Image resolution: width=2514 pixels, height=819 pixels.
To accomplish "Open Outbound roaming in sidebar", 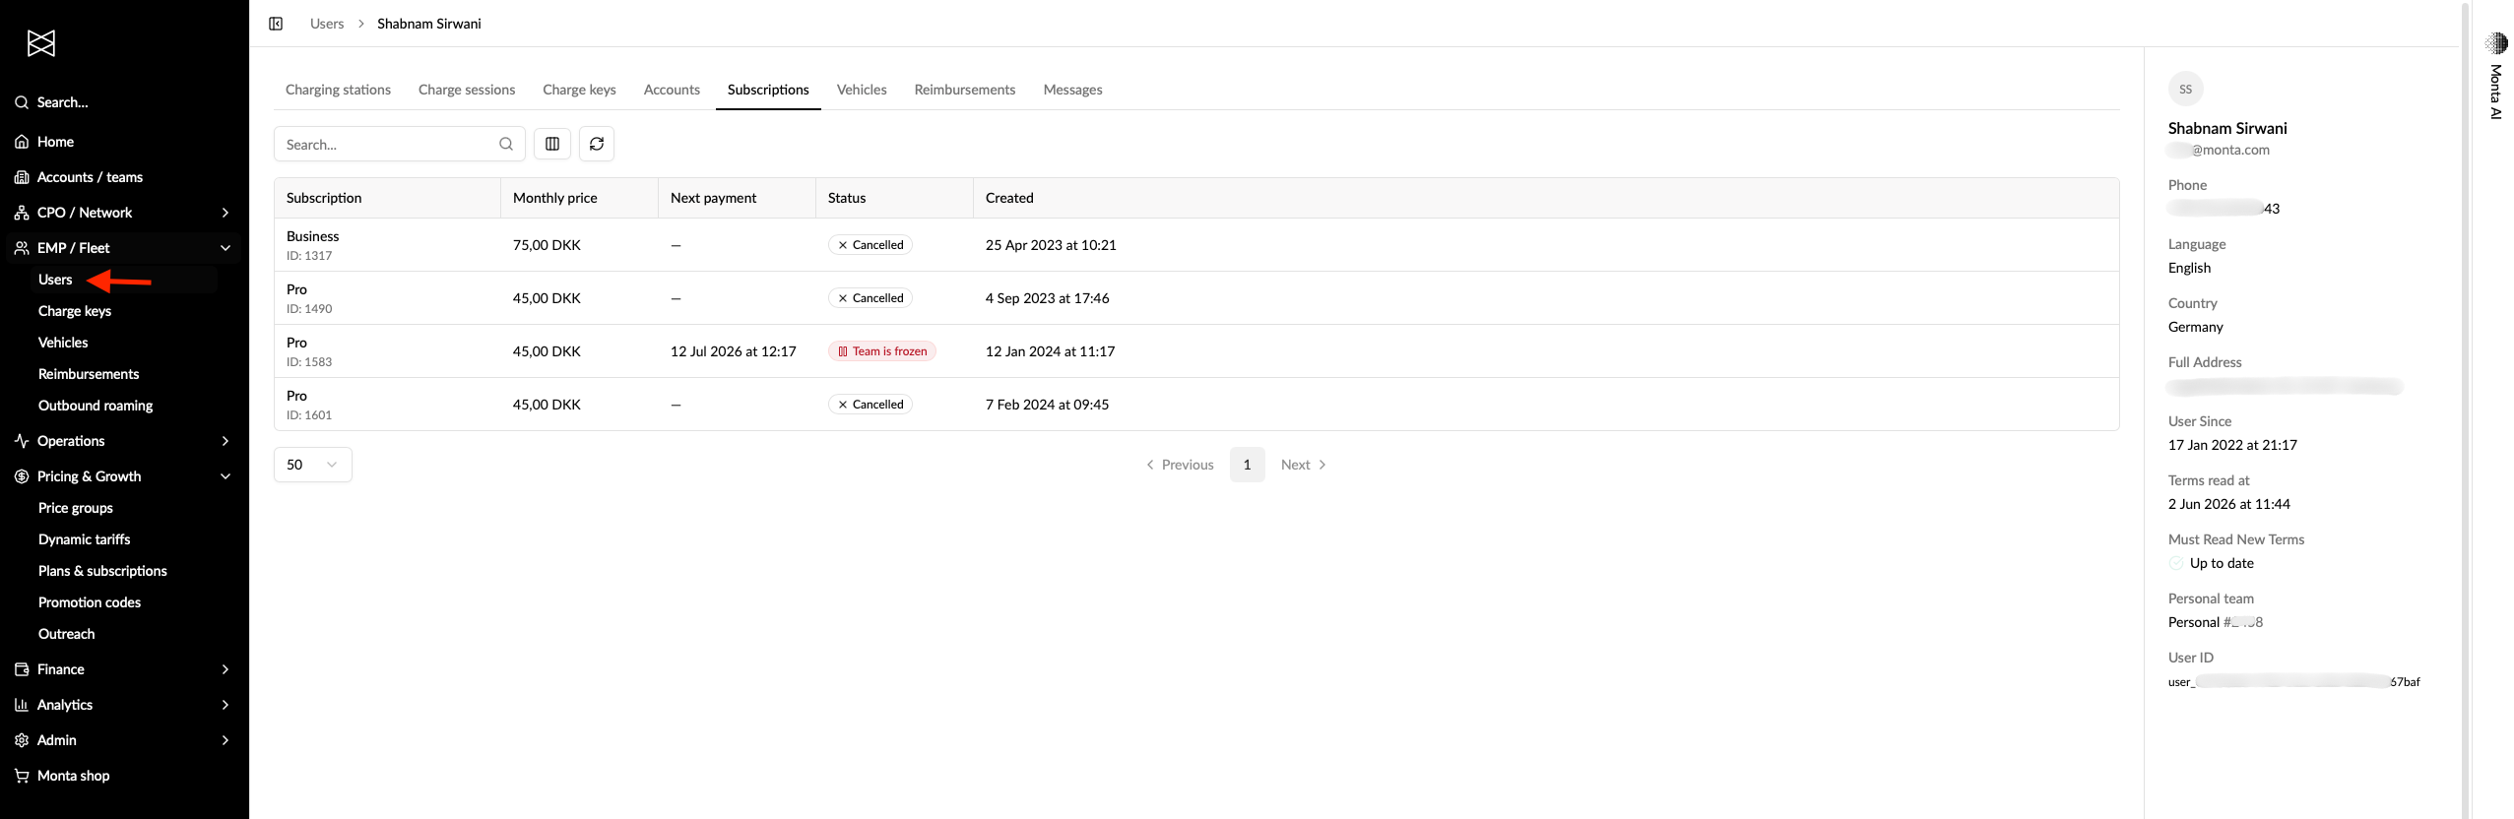I will [x=96, y=406].
